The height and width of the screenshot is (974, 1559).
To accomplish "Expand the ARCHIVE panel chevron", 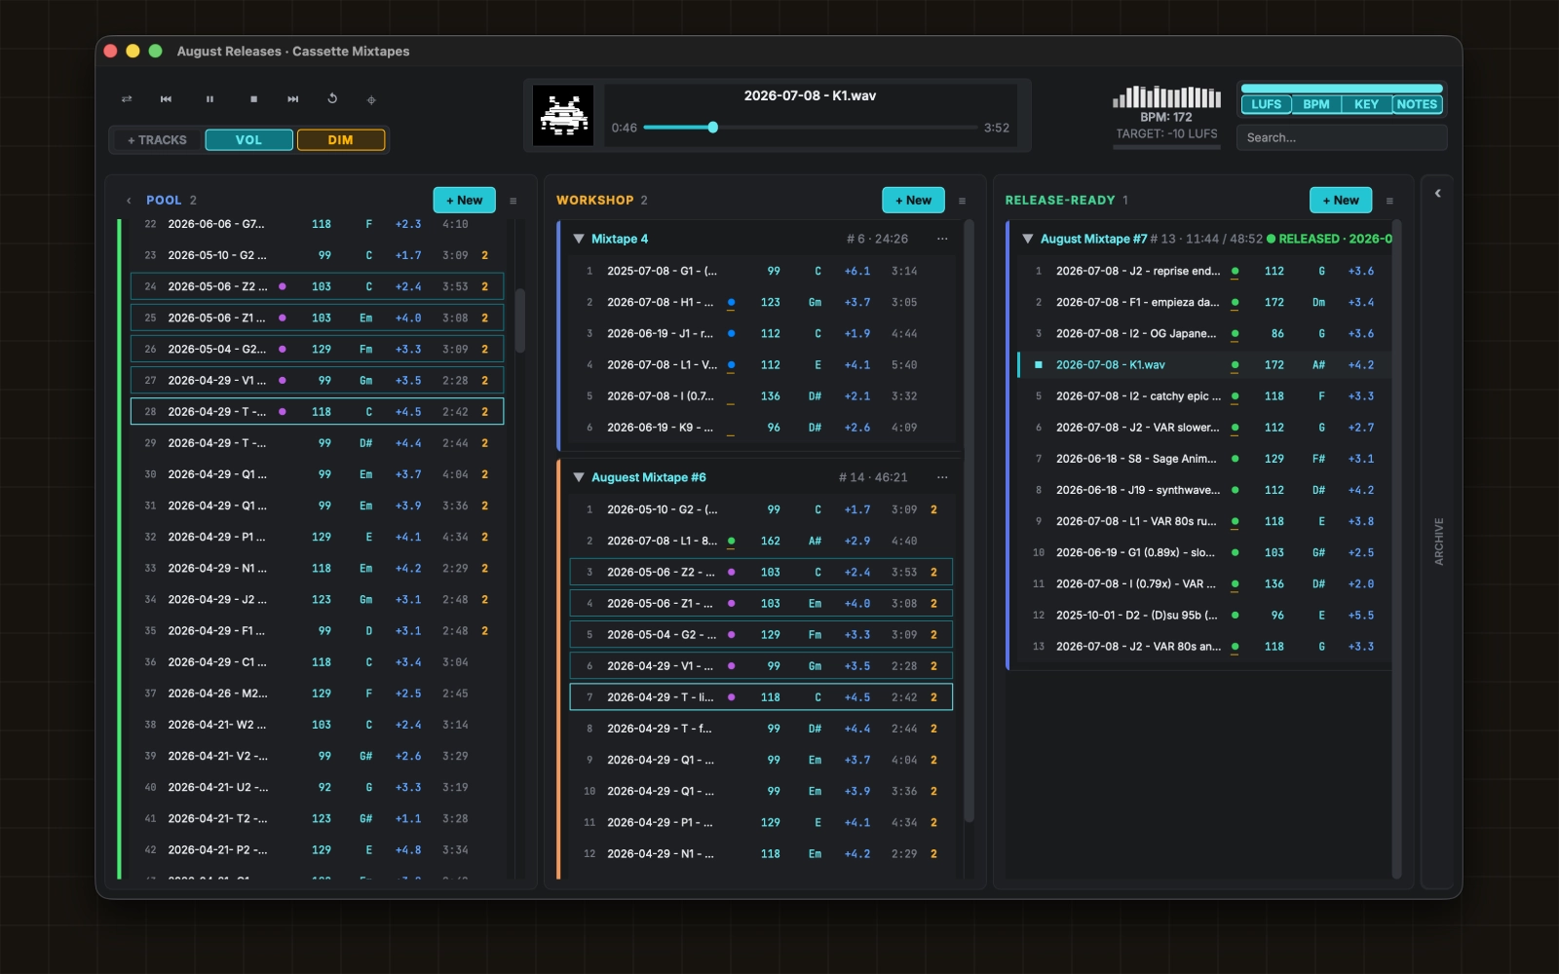I will [1437, 193].
